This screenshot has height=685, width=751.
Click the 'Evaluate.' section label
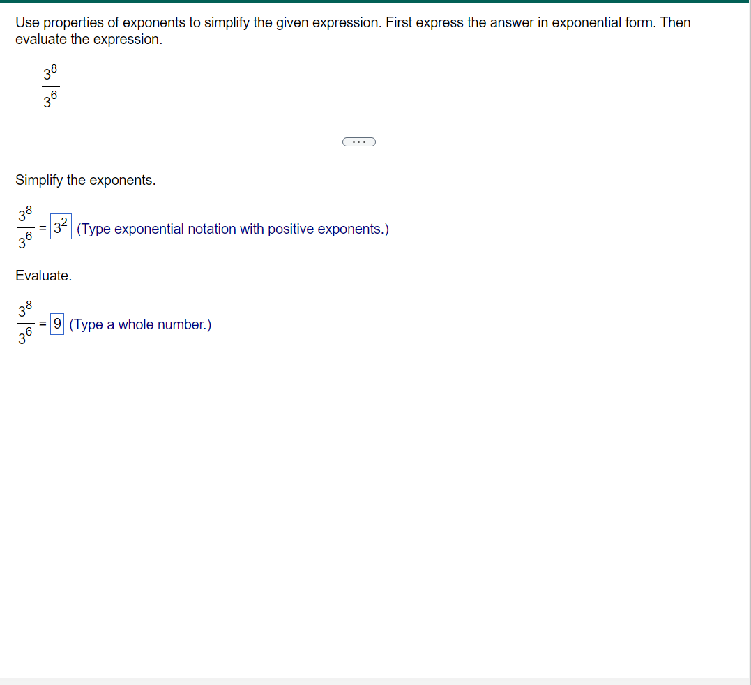pyautogui.click(x=43, y=276)
